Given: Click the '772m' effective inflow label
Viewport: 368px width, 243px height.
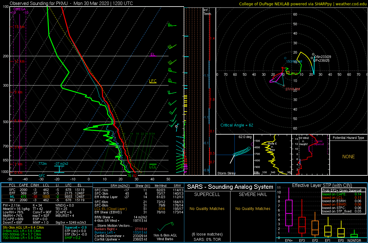Looking at the screenshot, I should click(x=43, y=164).
